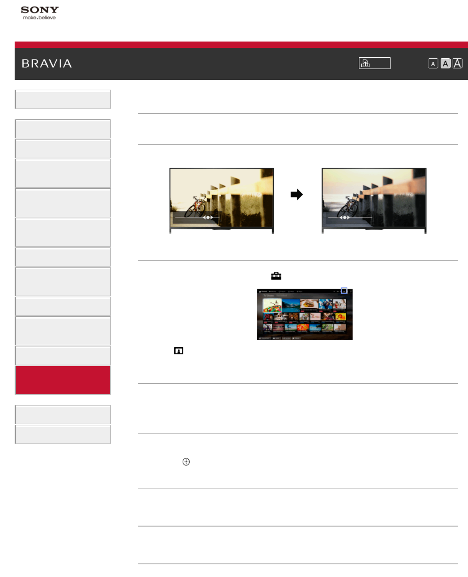Viewport: 468px width, 577px height.
Task: Click the circled plus enter icon
Action: tap(186, 462)
